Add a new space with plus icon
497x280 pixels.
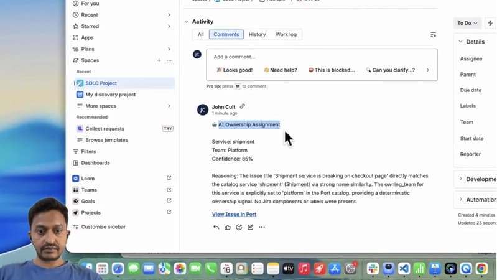click(x=159, y=60)
